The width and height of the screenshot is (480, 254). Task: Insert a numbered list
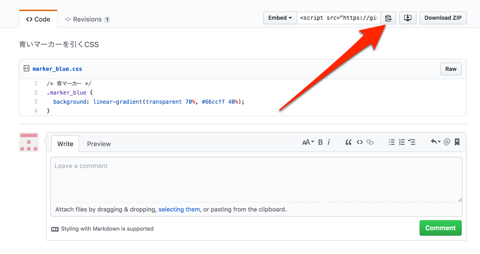(x=402, y=142)
